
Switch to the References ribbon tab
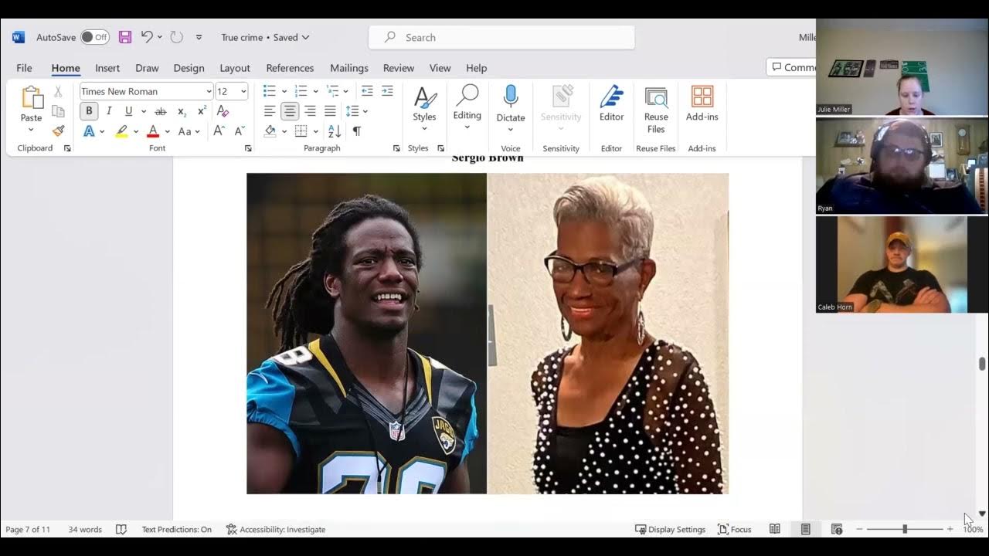[290, 68]
